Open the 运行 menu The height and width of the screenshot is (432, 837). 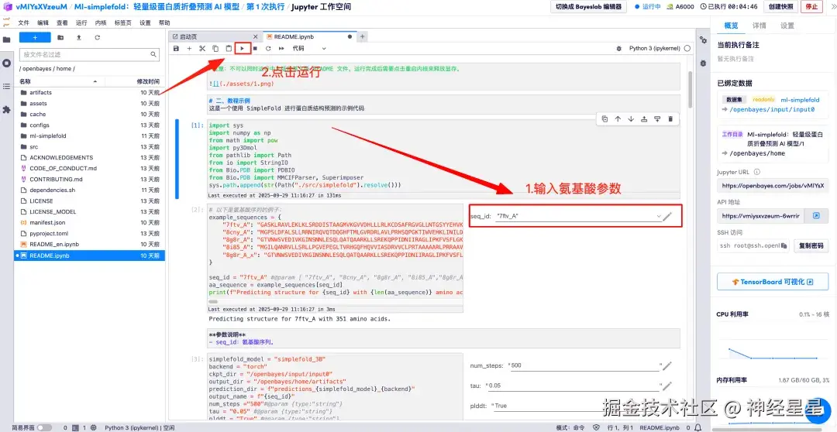click(x=81, y=23)
